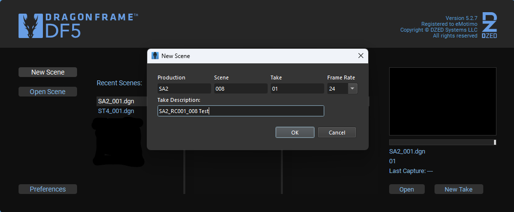The image size is (514, 212).
Task: Select ST4_001.dgn in Recent Scenes
Action: [x=116, y=111]
